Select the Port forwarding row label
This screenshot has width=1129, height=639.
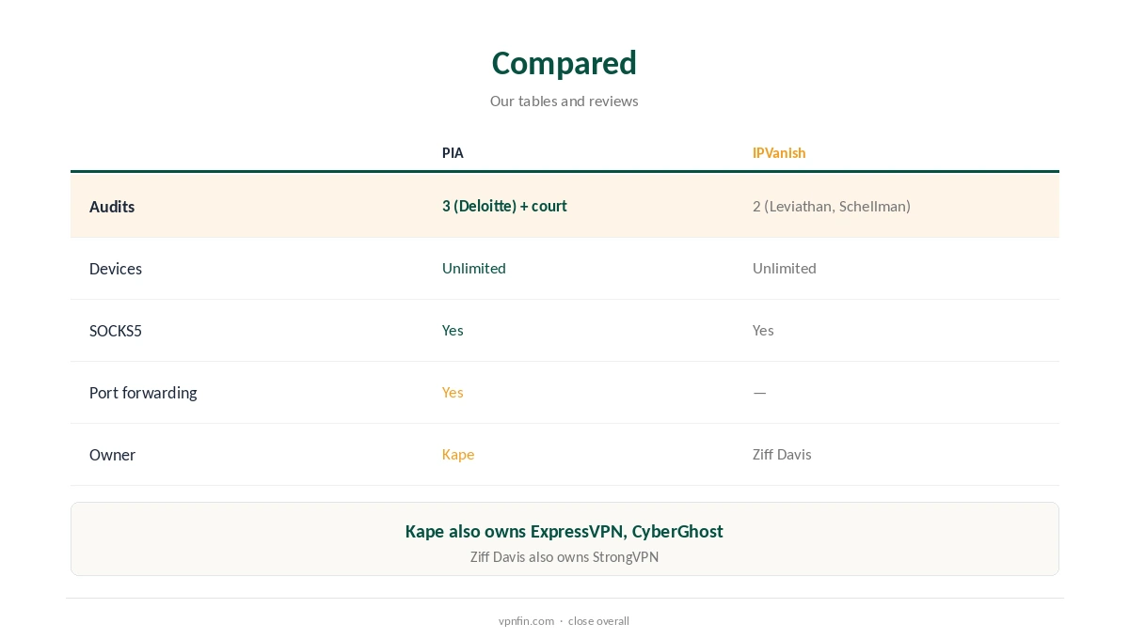pyautogui.click(x=143, y=393)
